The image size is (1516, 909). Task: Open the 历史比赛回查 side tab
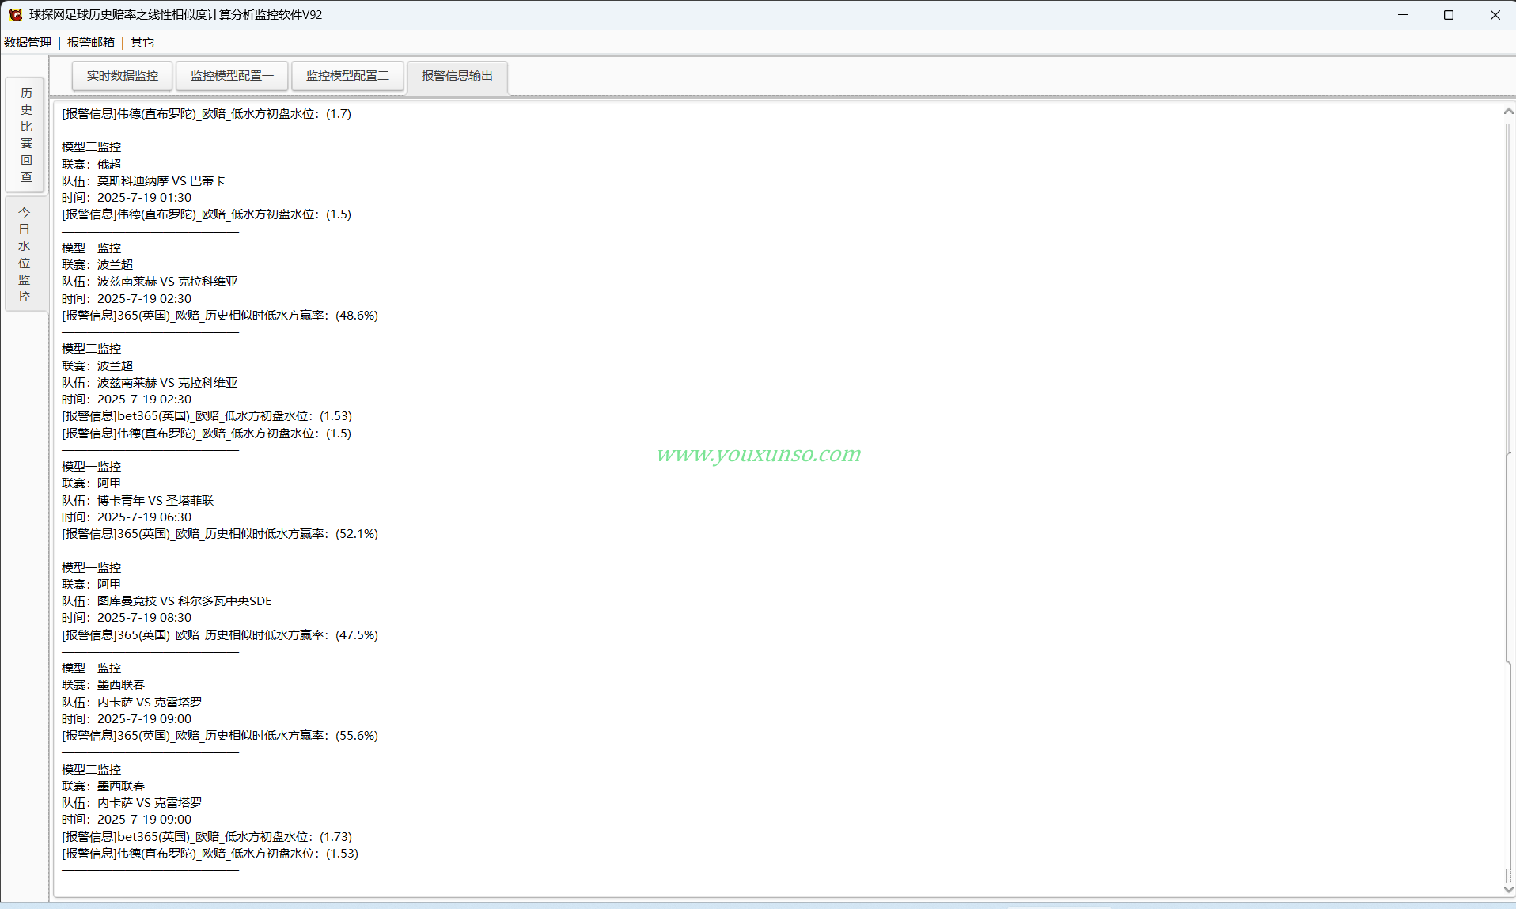25,135
